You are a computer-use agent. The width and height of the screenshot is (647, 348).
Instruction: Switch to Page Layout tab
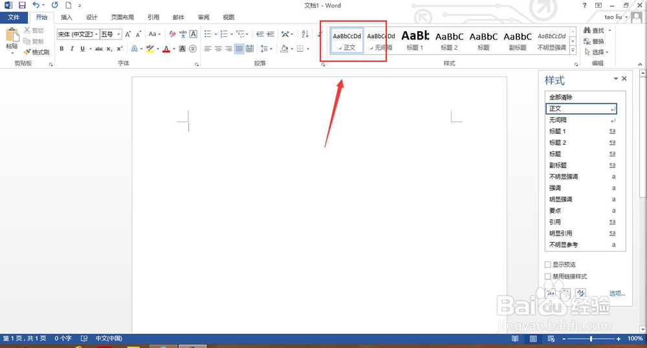click(122, 17)
